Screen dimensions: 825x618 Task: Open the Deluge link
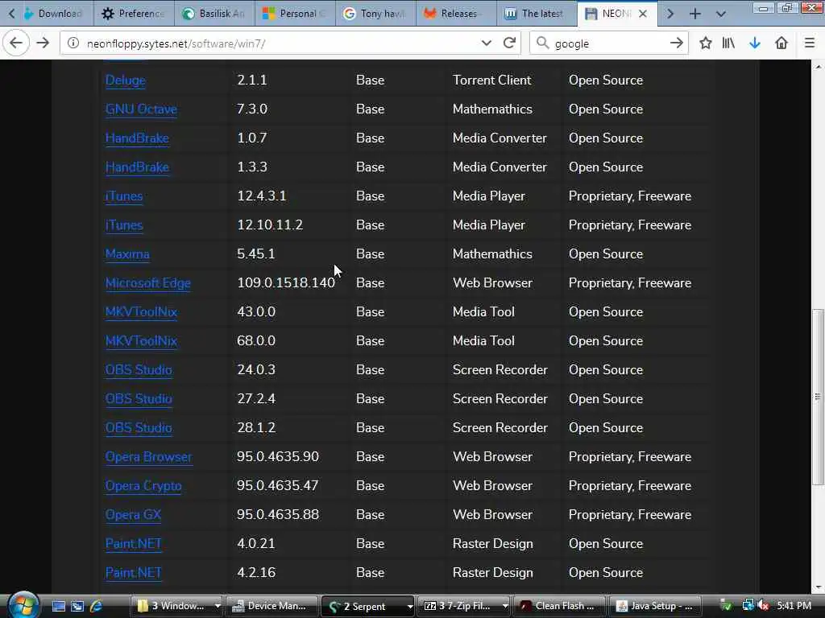point(125,80)
